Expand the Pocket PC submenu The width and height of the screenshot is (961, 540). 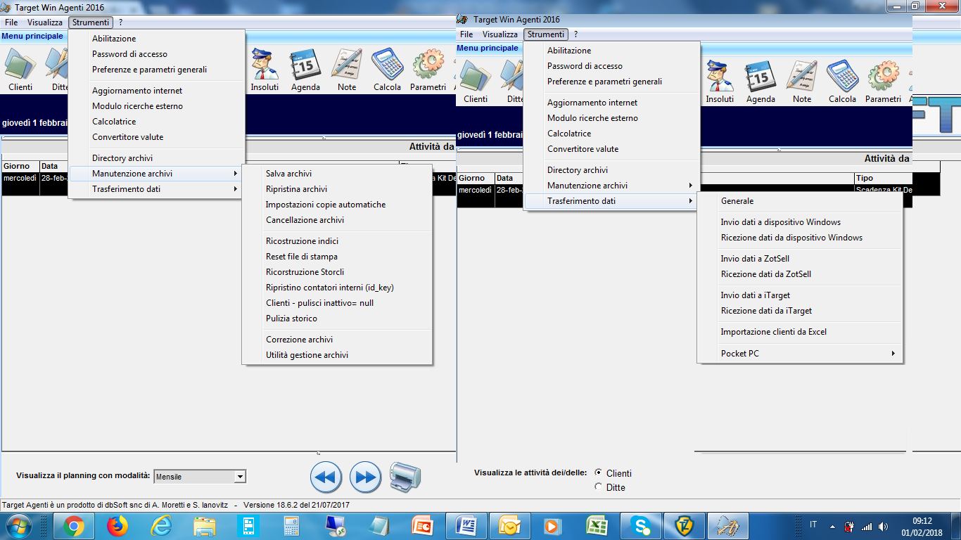[x=800, y=354]
